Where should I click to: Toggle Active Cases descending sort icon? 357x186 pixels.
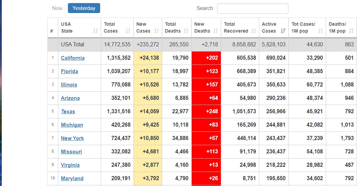pyautogui.click(x=283, y=31)
